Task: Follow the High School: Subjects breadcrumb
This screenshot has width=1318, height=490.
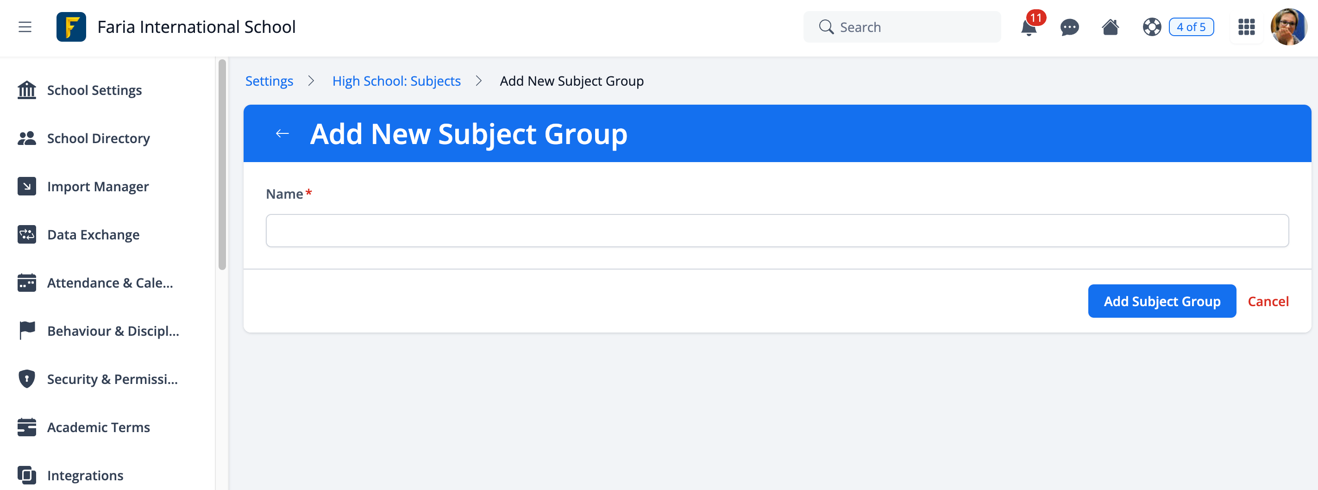Action: click(396, 81)
